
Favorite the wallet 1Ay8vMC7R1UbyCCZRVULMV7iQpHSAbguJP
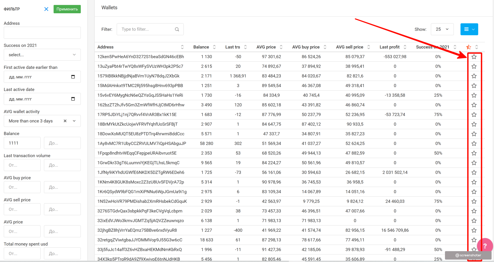(474, 143)
